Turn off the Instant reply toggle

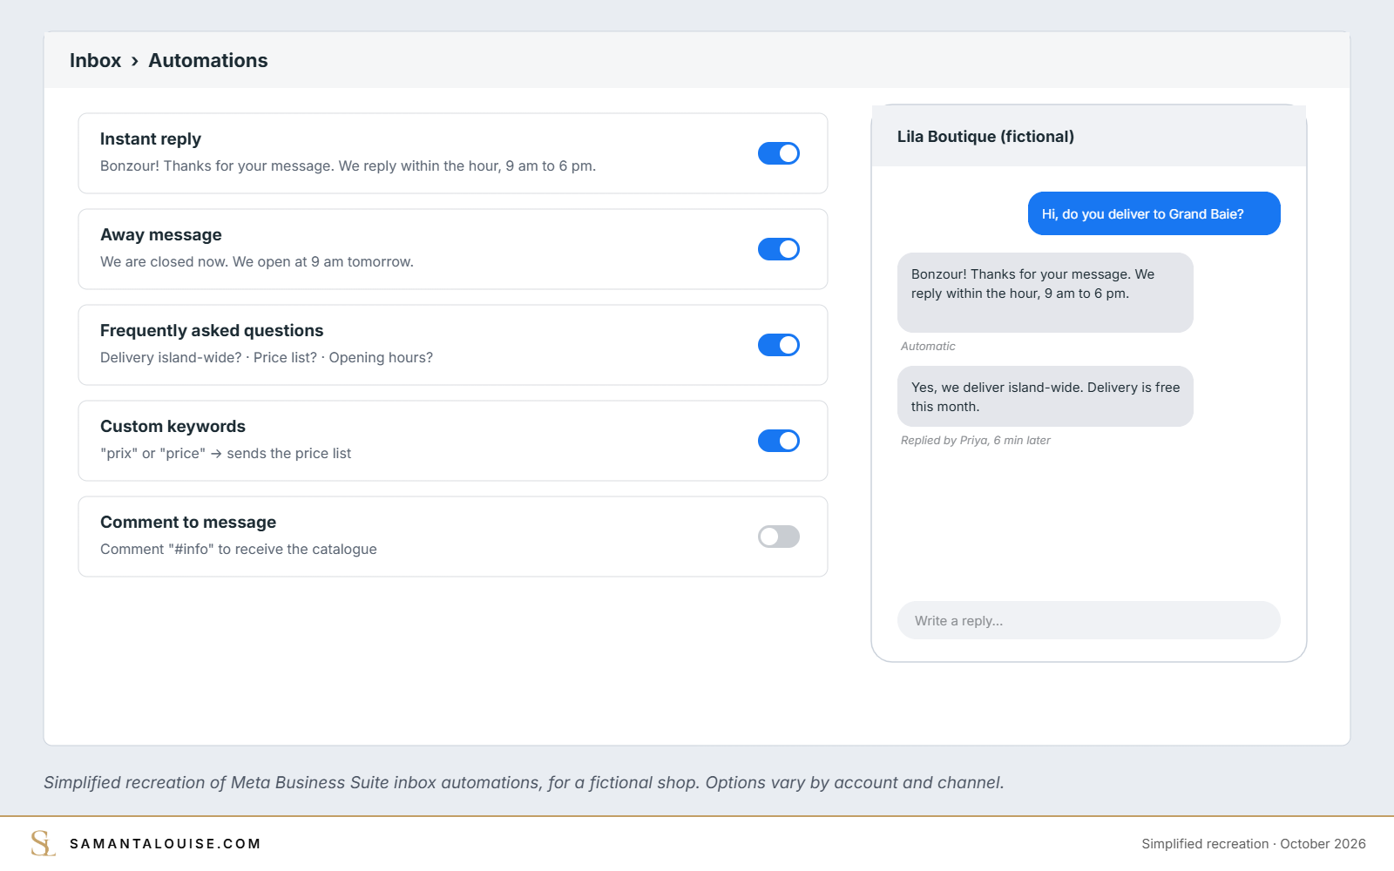pyautogui.click(x=779, y=153)
